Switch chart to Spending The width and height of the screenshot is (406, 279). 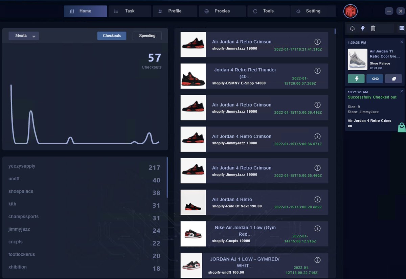pyautogui.click(x=147, y=36)
